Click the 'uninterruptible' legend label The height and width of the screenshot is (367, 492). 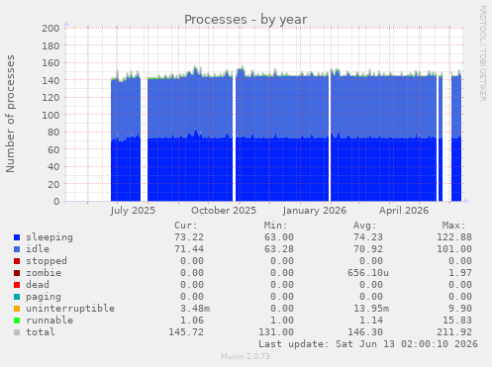click(70, 309)
